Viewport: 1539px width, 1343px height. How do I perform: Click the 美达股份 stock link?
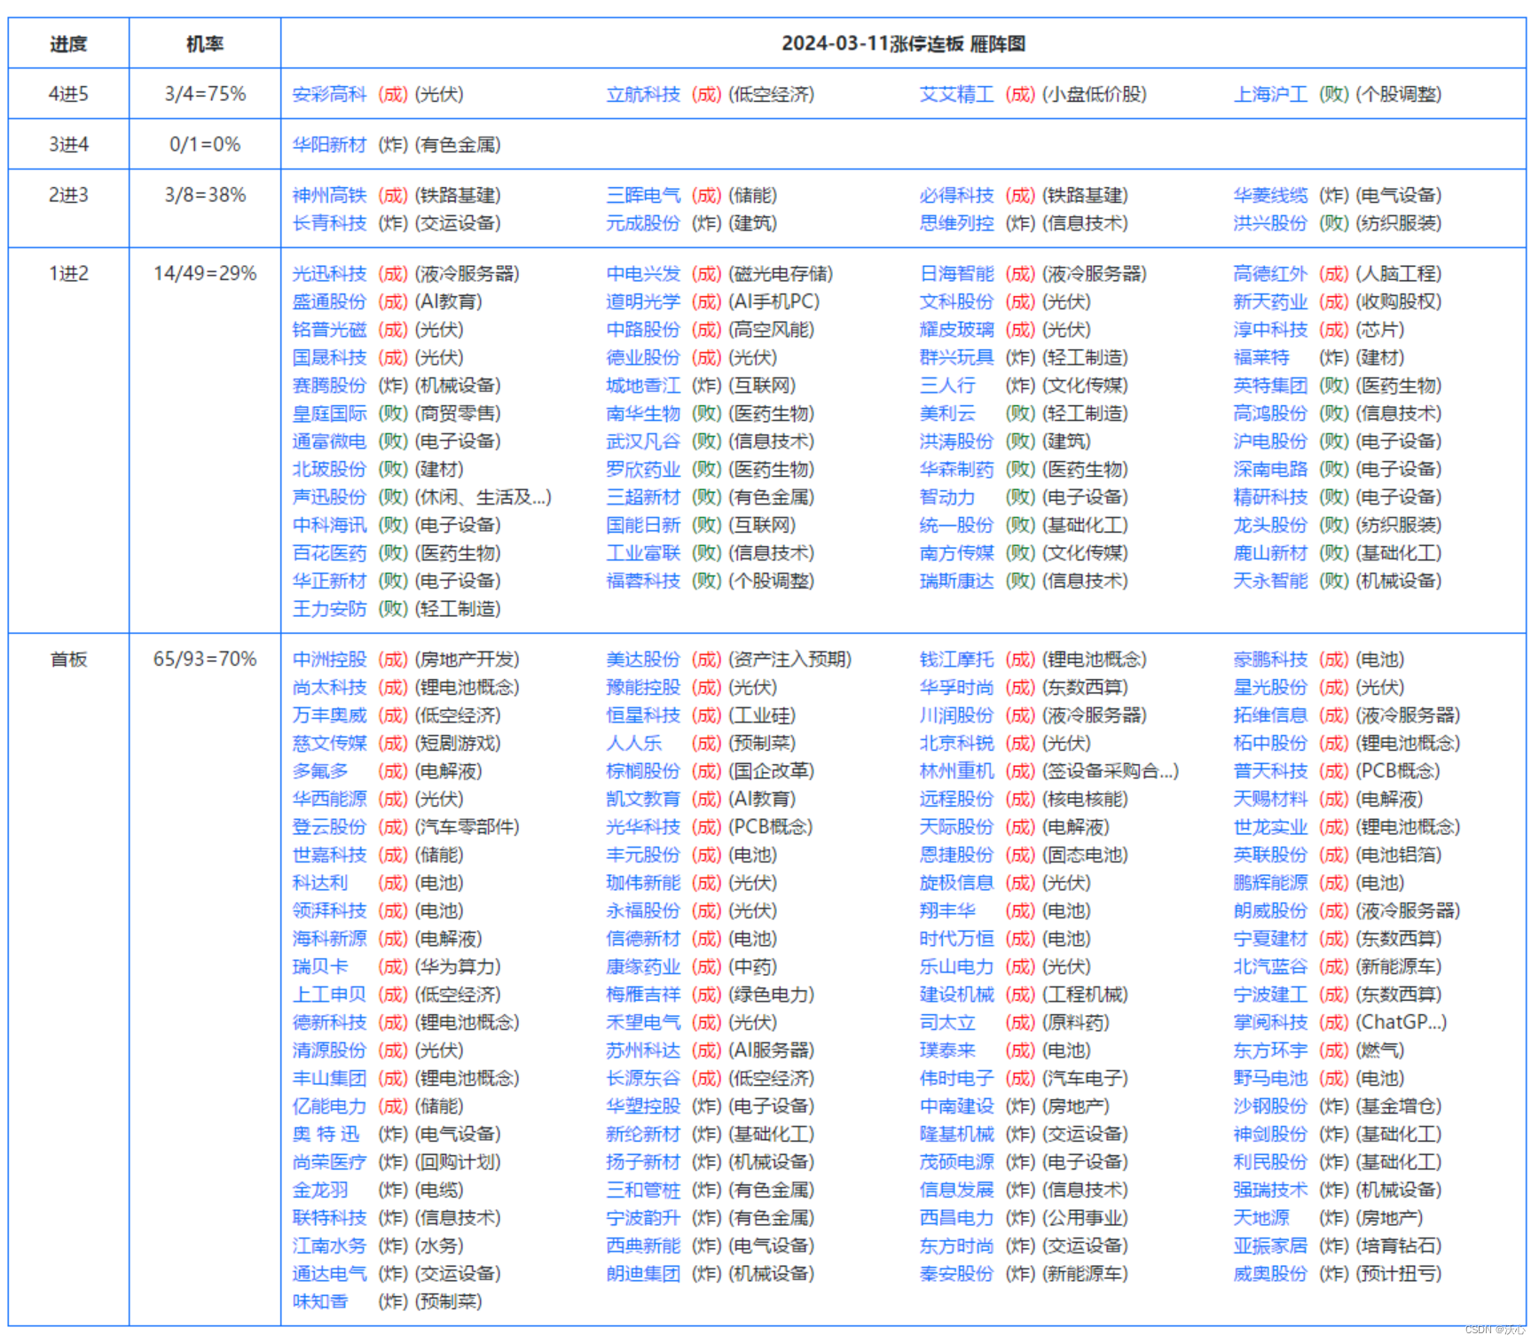click(x=643, y=660)
